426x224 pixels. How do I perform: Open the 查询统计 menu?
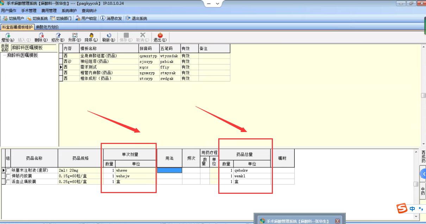click(89, 11)
